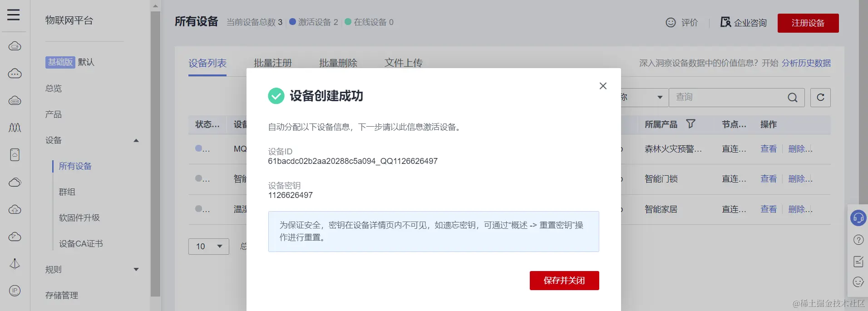Viewport: 868px width, 311px height.
Task: Click the waveform icon in left rail
Action: [x=15, y=128]
